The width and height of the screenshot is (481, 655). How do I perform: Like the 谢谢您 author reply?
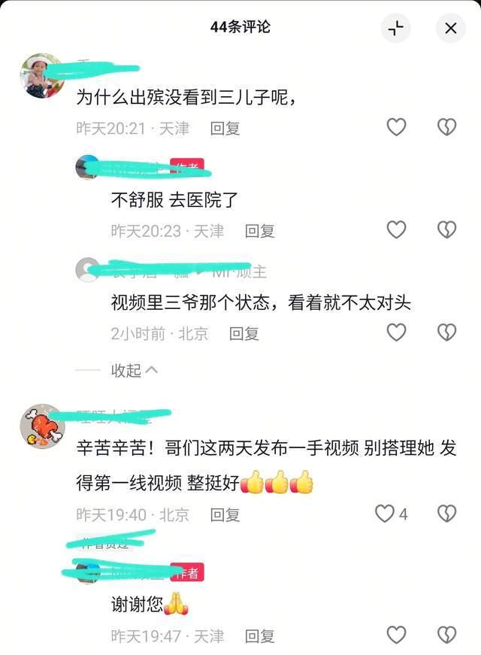coord(396,635)
